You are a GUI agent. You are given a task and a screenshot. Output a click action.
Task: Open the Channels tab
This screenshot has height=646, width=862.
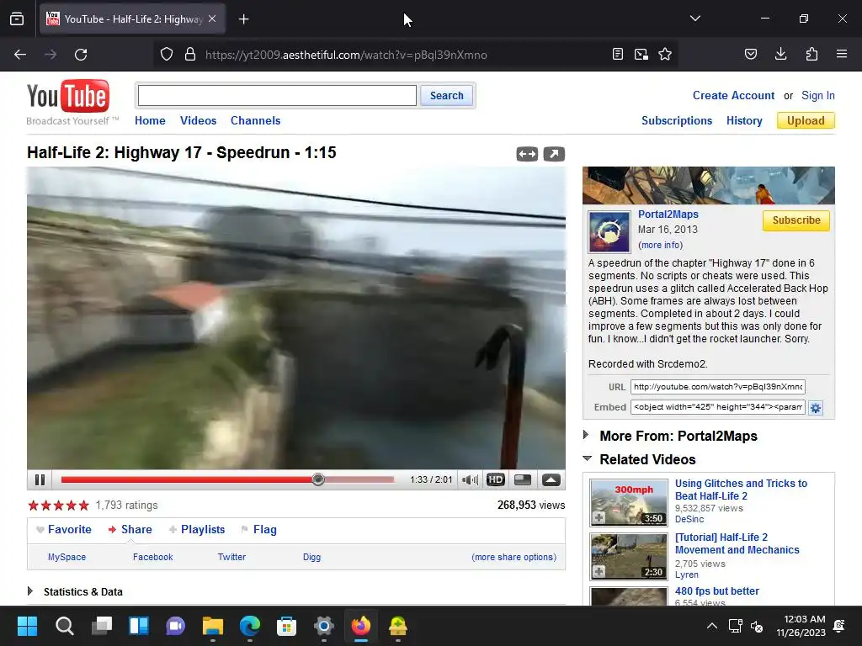coord(255,120)
